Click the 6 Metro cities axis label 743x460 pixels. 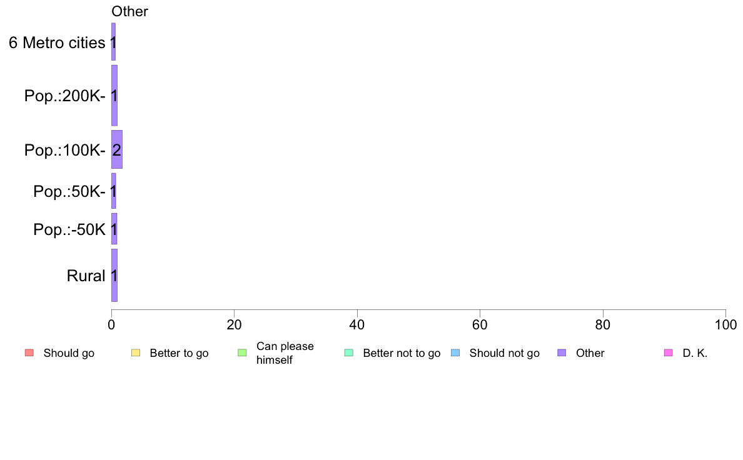(x=57, y=42)
